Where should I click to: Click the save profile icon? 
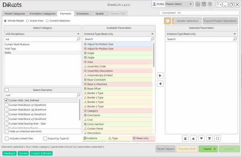tap(204, 4)
